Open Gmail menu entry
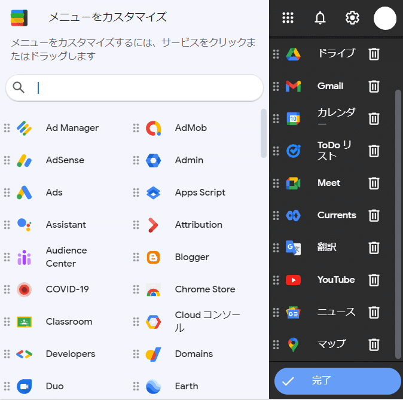 330,86
